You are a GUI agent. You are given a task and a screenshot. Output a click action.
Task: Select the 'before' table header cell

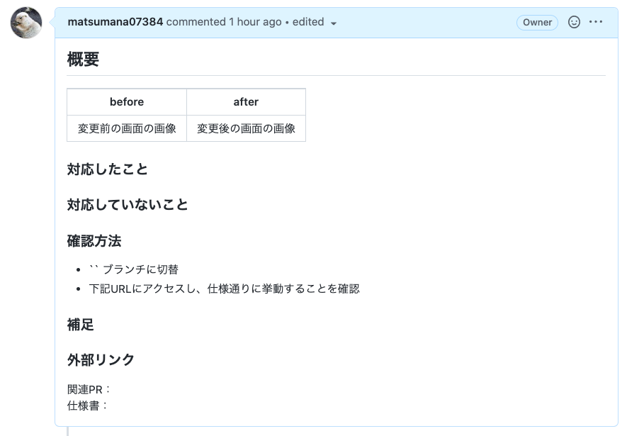click(x=126, y=101)
